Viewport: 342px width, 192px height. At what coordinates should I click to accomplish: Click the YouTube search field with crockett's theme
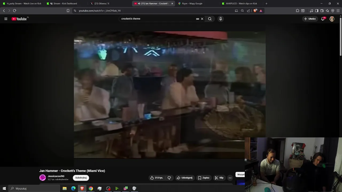[x=158, y=19]
